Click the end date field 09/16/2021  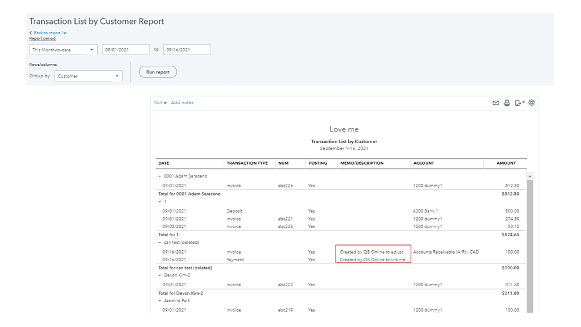click(187, 50)
